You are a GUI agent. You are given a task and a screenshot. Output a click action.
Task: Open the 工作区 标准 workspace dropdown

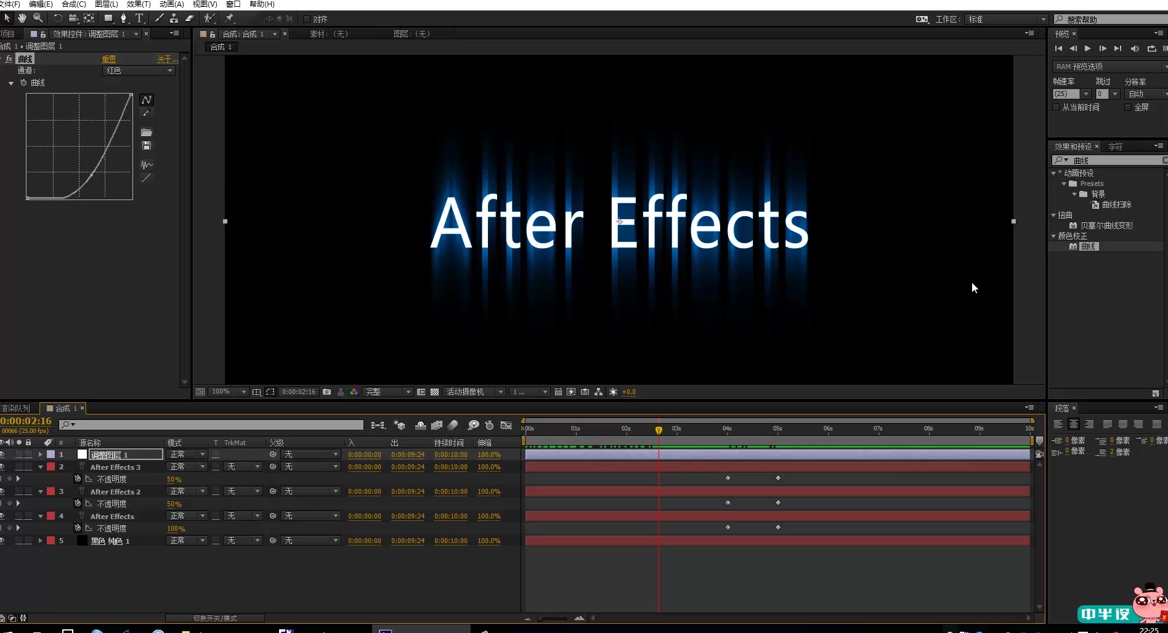[x=1006, y=19]
